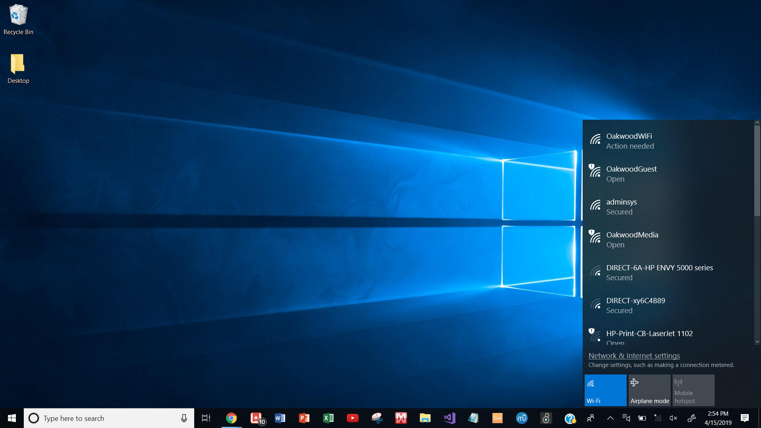Open File Explorer from the taskbar
Image resolution: width=761 pixels, height=428 pixels.
(425, 418)
